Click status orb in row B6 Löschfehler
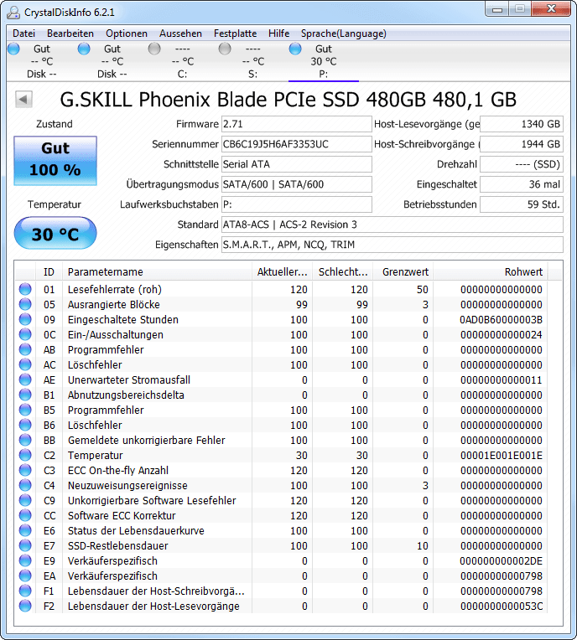This screenshot has width=577, height=640. pos(25,425)
